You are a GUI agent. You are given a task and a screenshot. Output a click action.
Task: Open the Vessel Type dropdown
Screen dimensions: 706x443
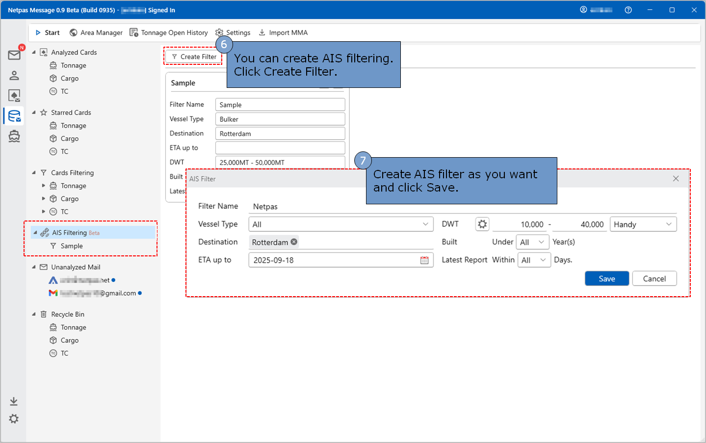(340, 224)
